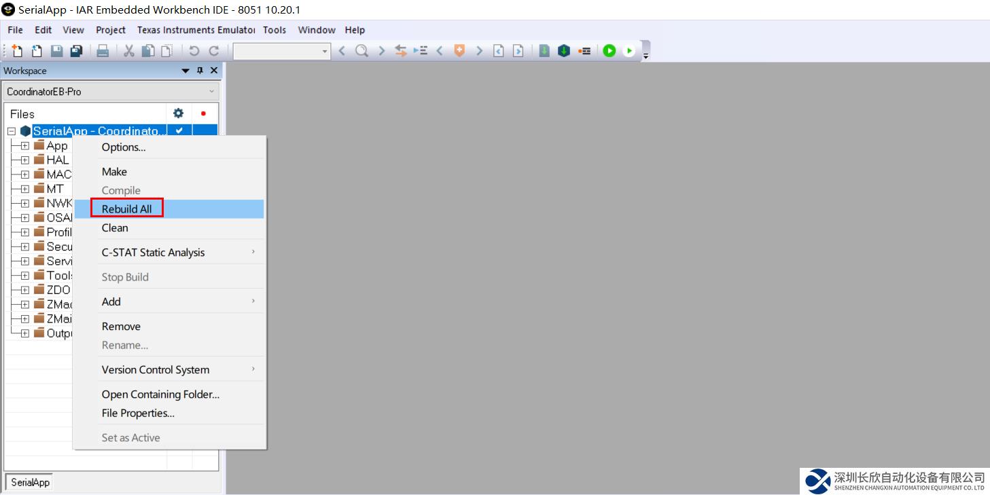Image resolution: width=990 pixels, height=495 pixels.
Task: Click the toolbar quick search input box
Action: pyautogui.click(x=276, y=51)
